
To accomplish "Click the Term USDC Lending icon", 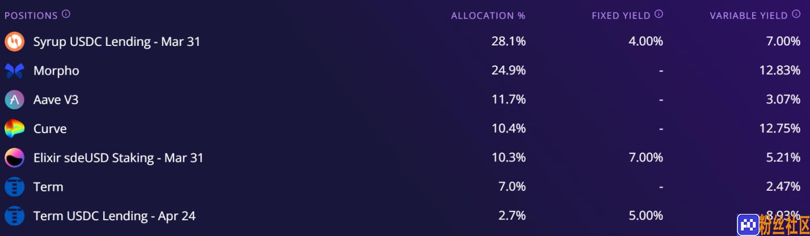I will click(14, 216).
